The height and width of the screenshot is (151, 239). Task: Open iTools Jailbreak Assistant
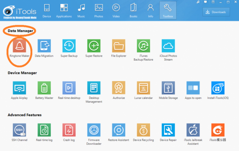pyautogui.click(x=193, y=130)
